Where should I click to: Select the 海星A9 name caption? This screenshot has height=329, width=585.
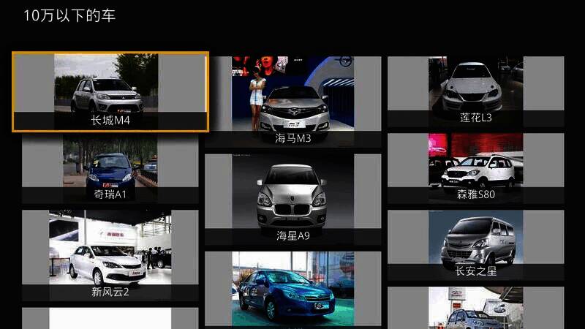click(x=292, y=236)
